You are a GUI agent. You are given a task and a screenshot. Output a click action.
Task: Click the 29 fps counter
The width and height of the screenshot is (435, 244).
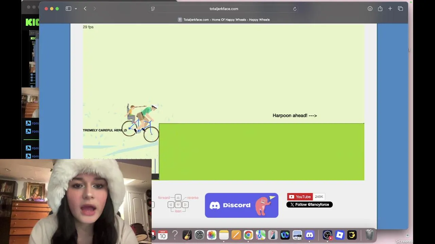coord(88,27)
